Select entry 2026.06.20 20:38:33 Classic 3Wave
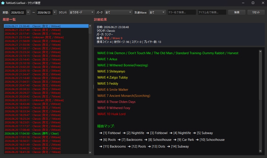Viewport: 267px width, 158px height. tap(46, 89)
